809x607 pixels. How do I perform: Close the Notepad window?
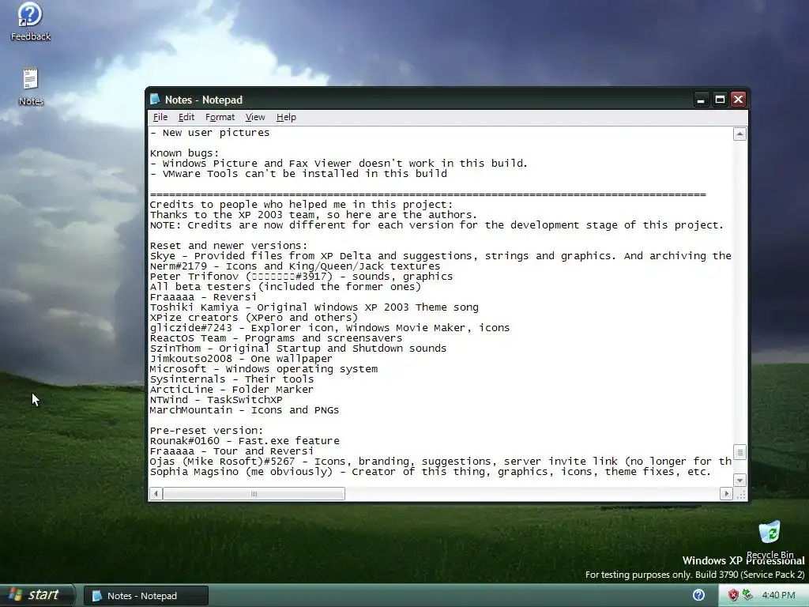(739, 100)
